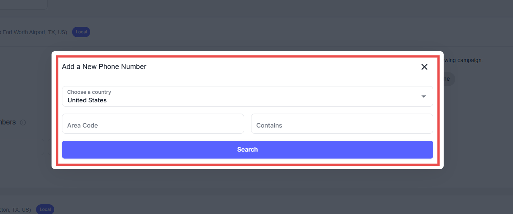513x214 pixels.
Task: Click the dimmed backdrop below the dialog
Action: coord(248,190)
